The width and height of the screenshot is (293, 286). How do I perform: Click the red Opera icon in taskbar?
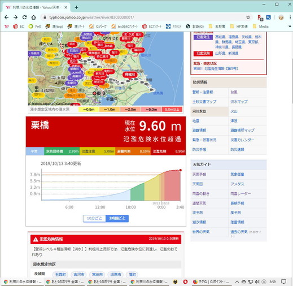(185, 281)
